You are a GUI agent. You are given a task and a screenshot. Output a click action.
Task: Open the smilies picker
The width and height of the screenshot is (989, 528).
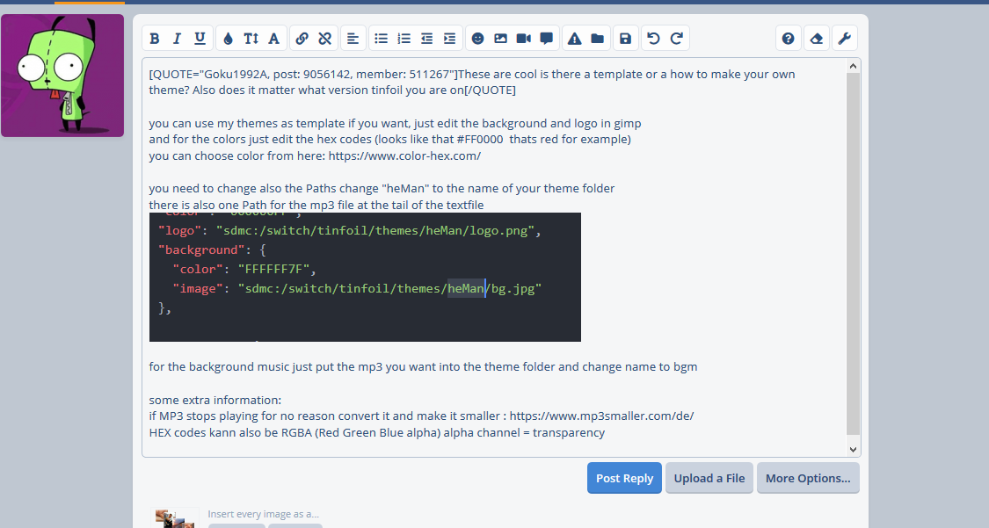coord(477,39)
